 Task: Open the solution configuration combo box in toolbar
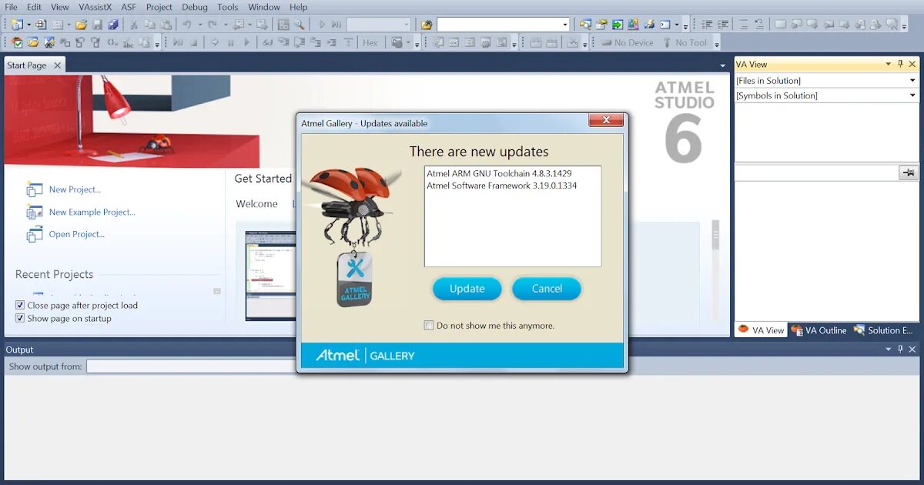pos(379,25)
